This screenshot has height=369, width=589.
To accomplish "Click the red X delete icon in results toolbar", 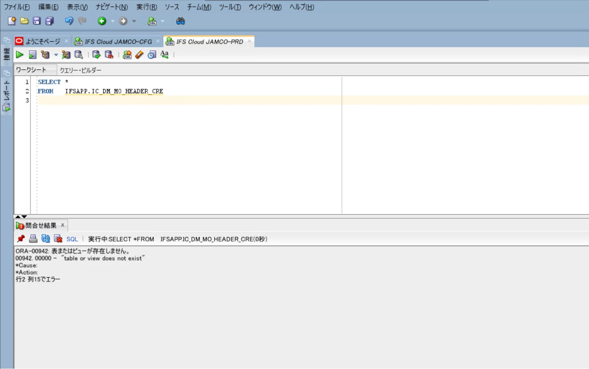I will pos(58,239).
